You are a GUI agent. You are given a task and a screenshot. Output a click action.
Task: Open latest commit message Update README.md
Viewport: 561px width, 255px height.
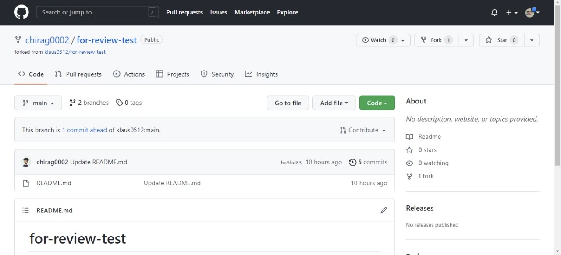[x=99, y=162]
